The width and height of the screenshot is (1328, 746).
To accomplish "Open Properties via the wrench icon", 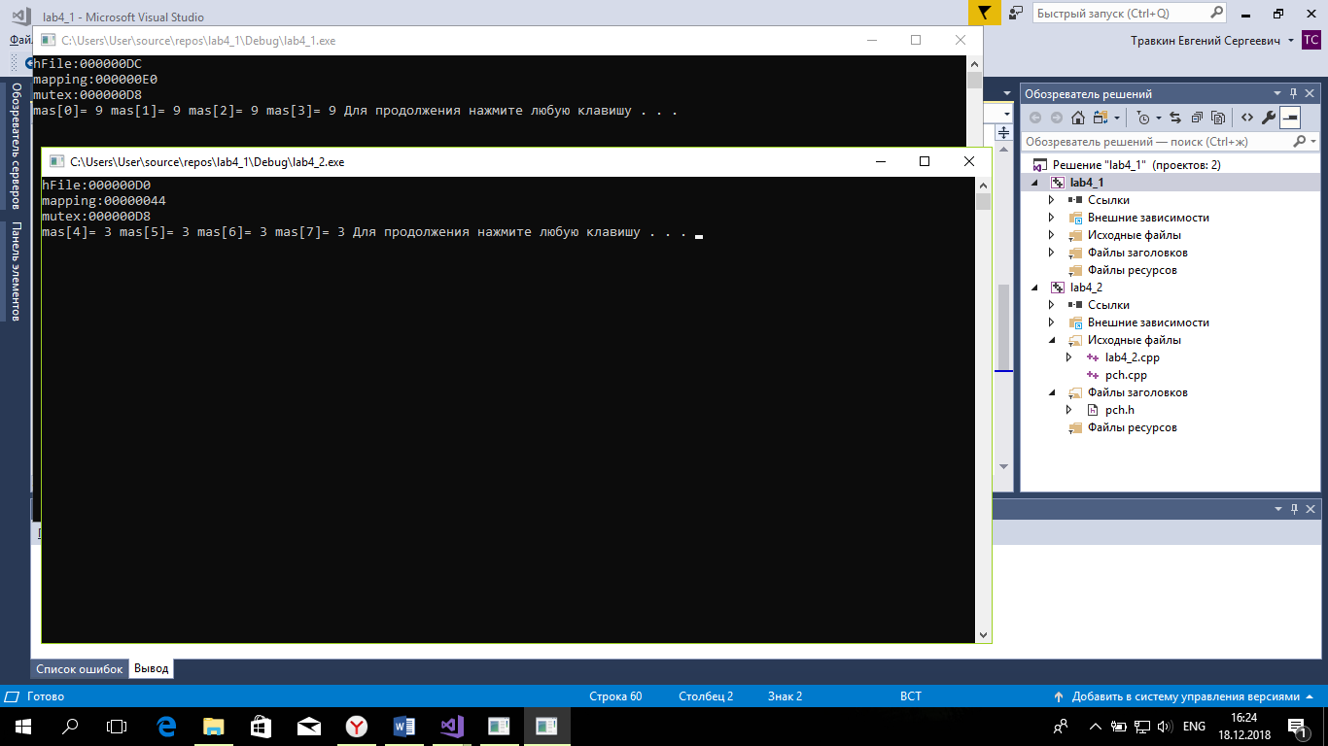I will coord(1268,118).
